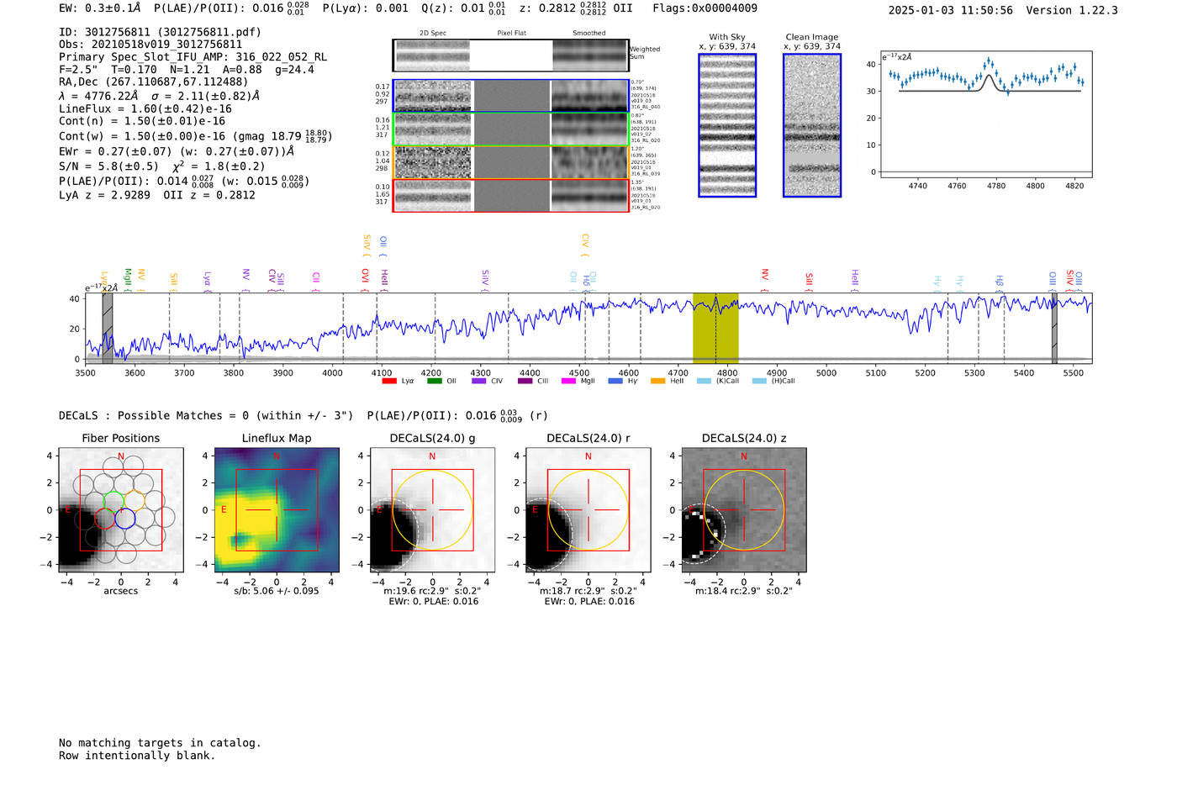Click the 's/b: 5.06 +/- 0.095' caption

[x=277, y=591]
